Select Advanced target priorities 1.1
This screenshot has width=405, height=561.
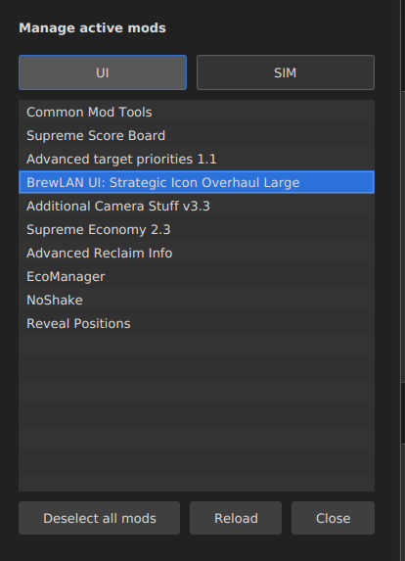coord(197,160)
